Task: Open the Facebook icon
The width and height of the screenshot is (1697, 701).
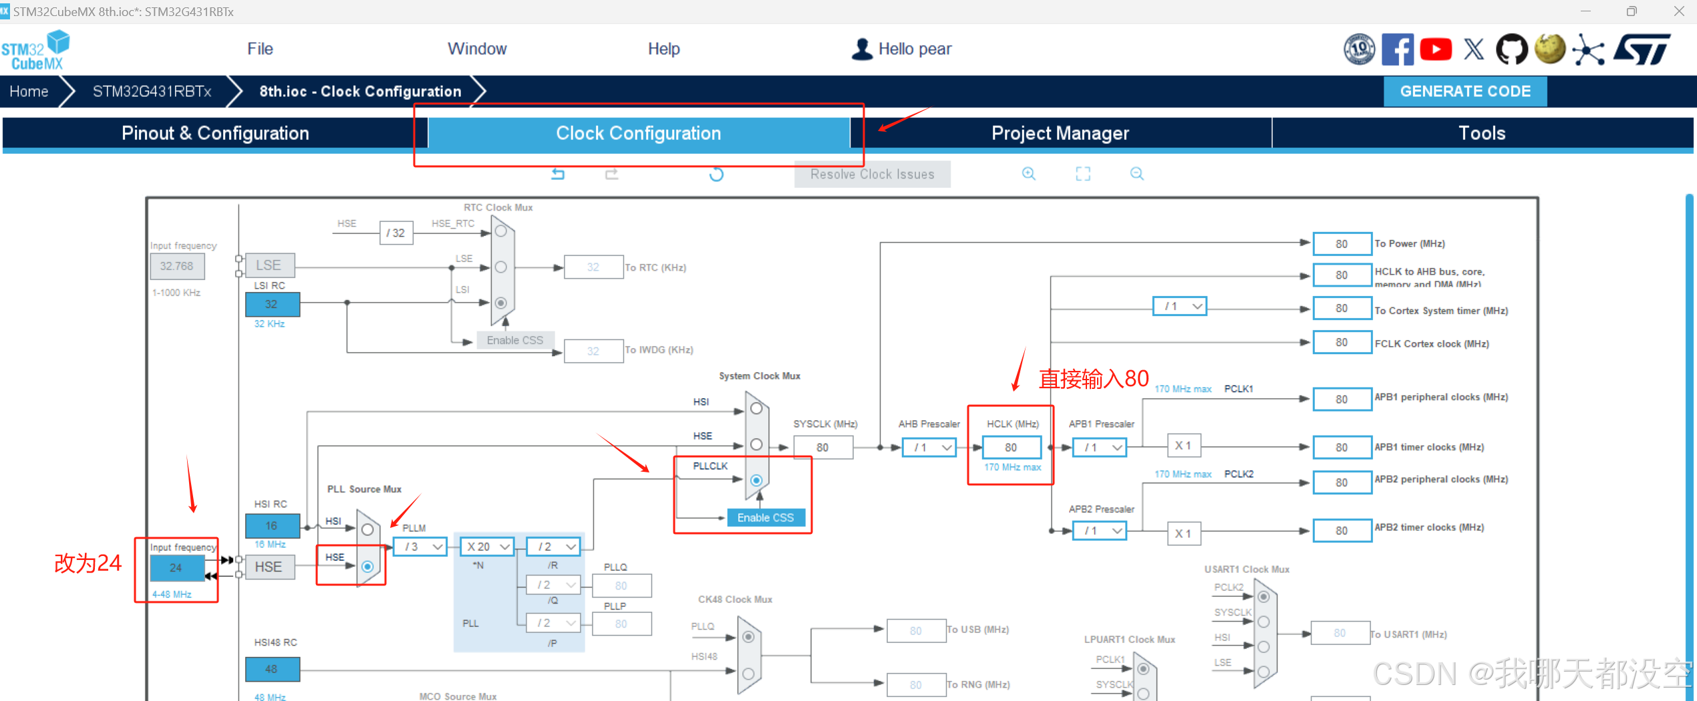Action: click(x=1398, y=49)
